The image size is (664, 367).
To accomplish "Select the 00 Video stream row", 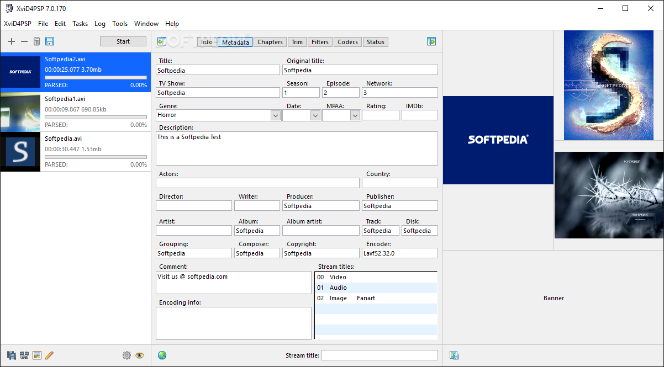I will pos(376,277).
